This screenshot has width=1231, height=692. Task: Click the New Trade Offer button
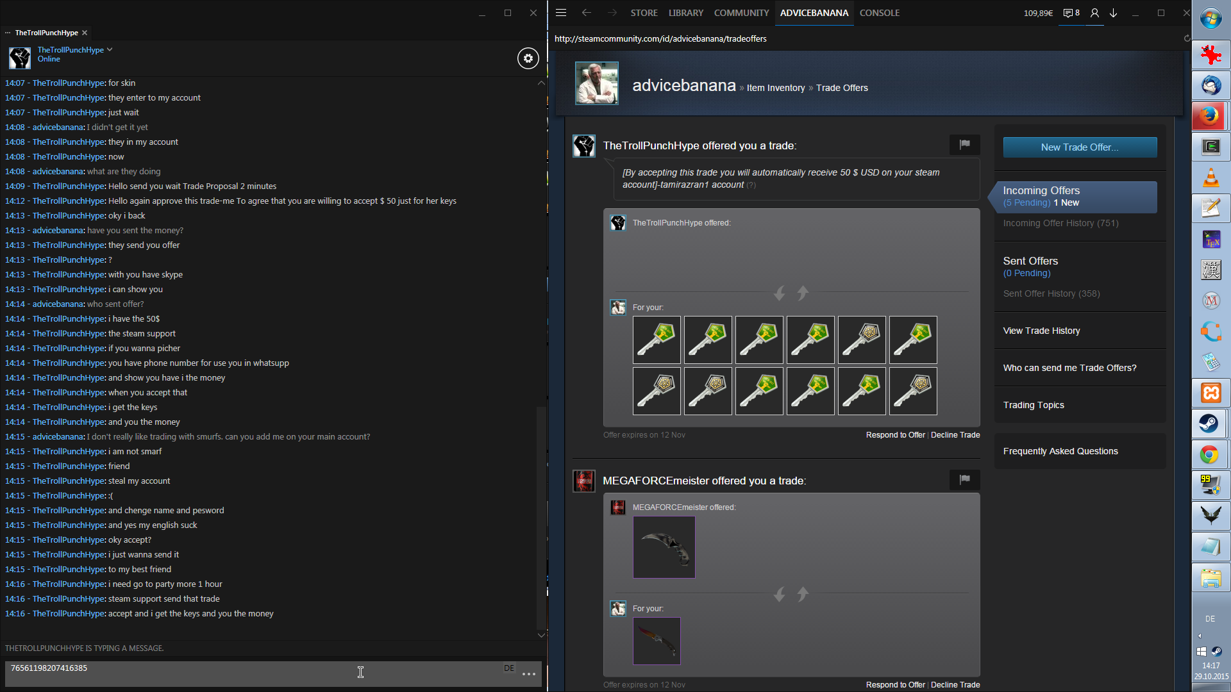[1080, 147]
